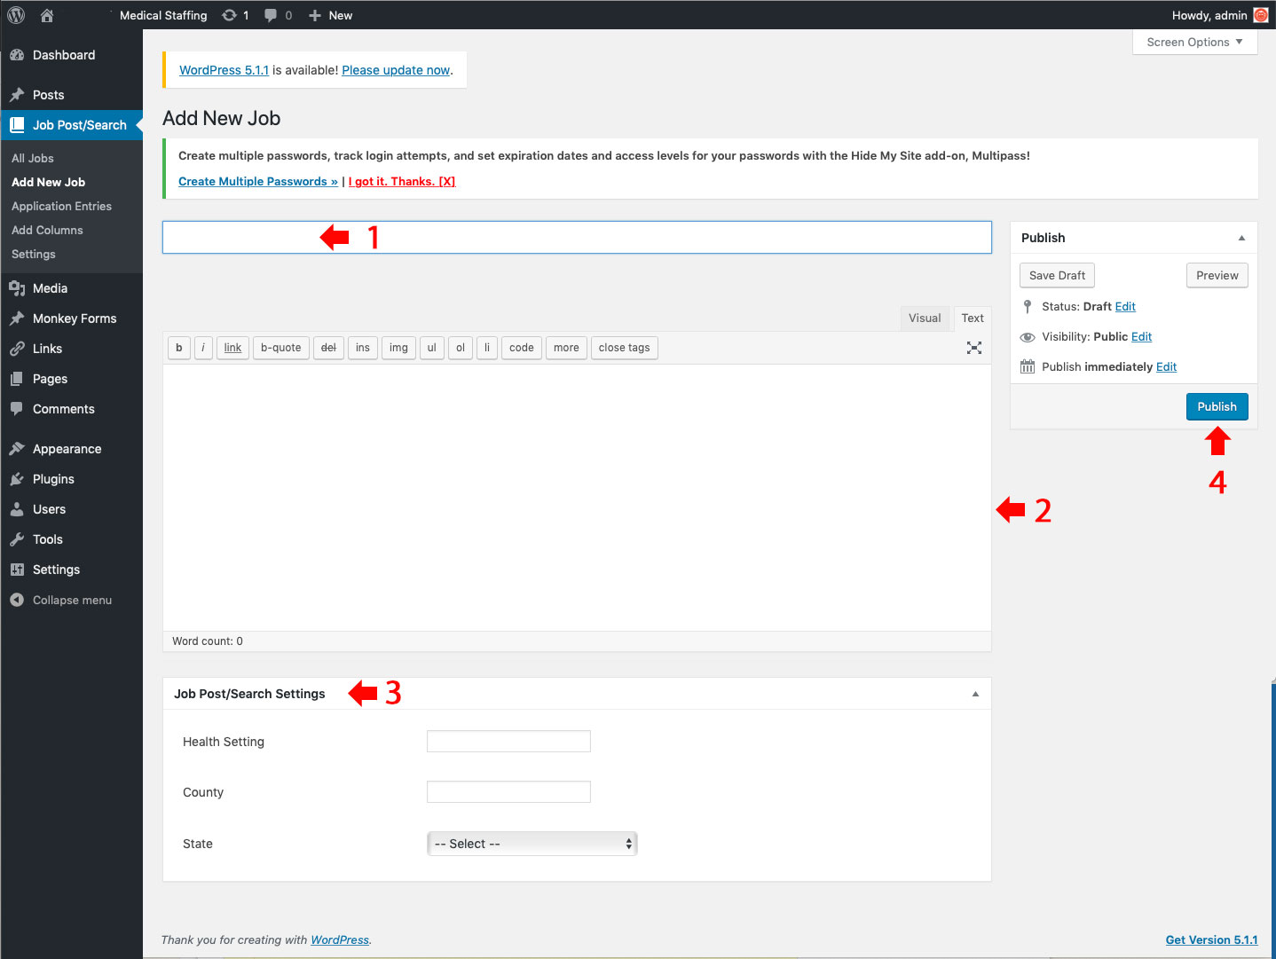Screen dimensions: 1276x959
Task: Edit the Draft status link
Action: (1125, 306)
